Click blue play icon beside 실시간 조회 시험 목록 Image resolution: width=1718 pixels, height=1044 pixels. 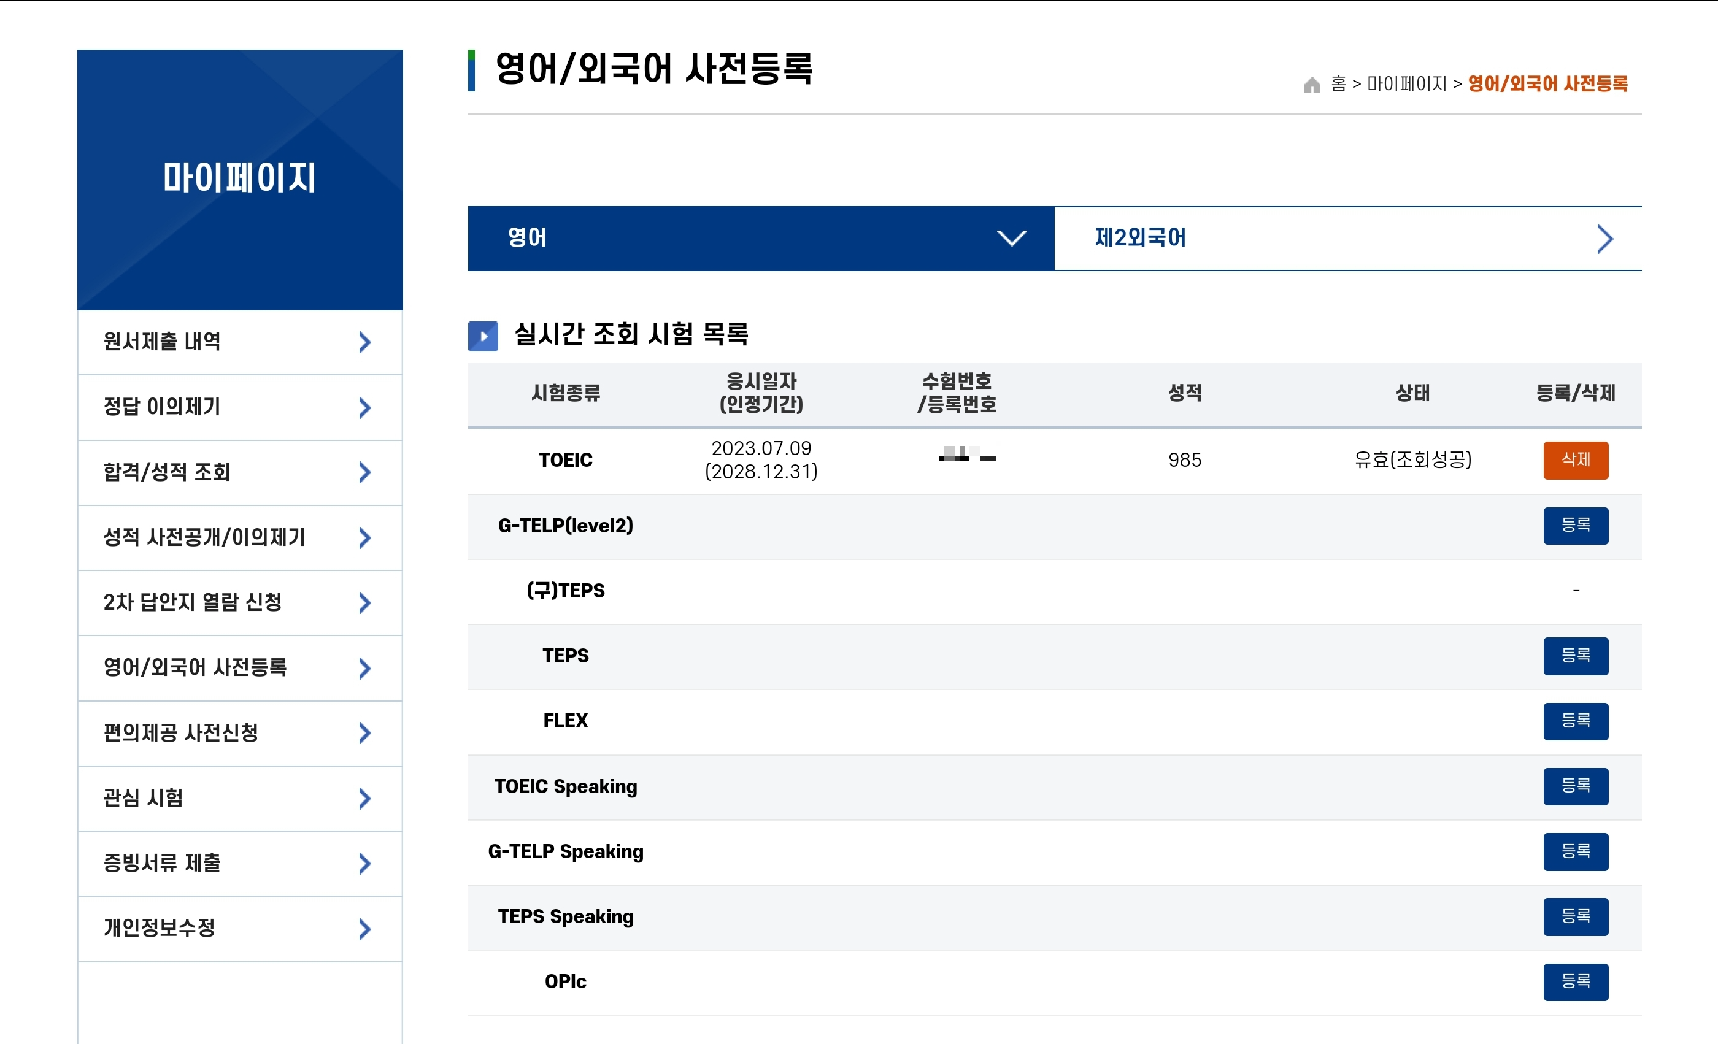click(482, 336)
